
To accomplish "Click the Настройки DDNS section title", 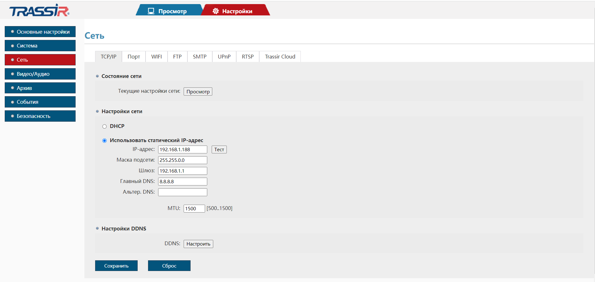I will tap(124, 229).
